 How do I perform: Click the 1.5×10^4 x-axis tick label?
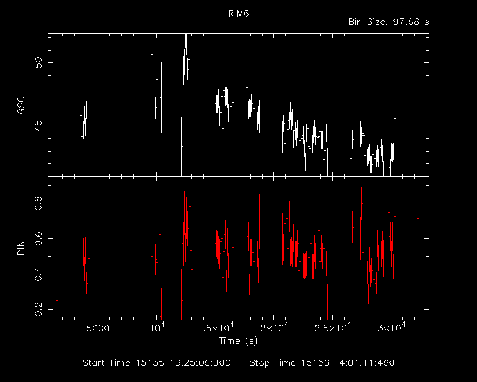click(215, 327)
